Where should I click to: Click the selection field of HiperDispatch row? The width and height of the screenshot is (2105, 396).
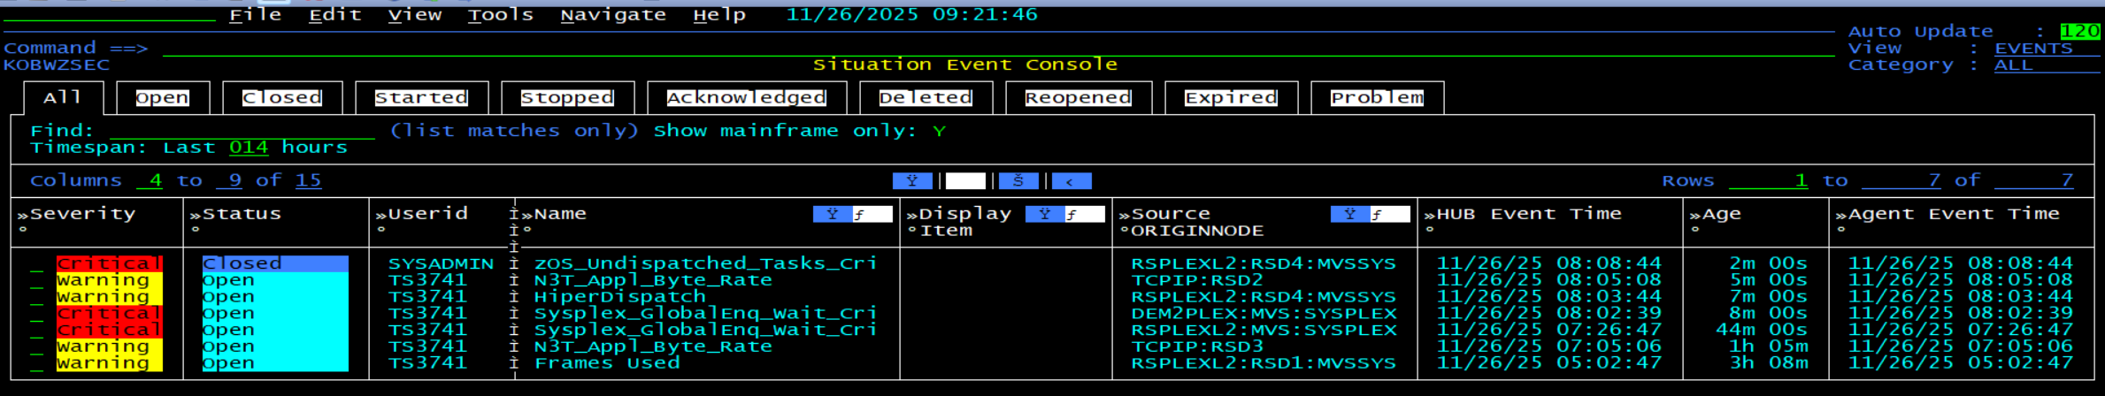[x=36, y=297]
